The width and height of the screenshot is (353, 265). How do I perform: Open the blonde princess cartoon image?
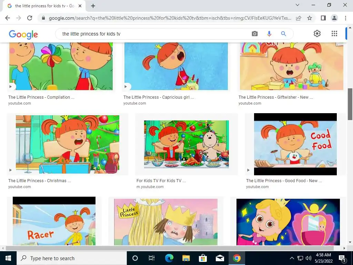click(288, 222)
